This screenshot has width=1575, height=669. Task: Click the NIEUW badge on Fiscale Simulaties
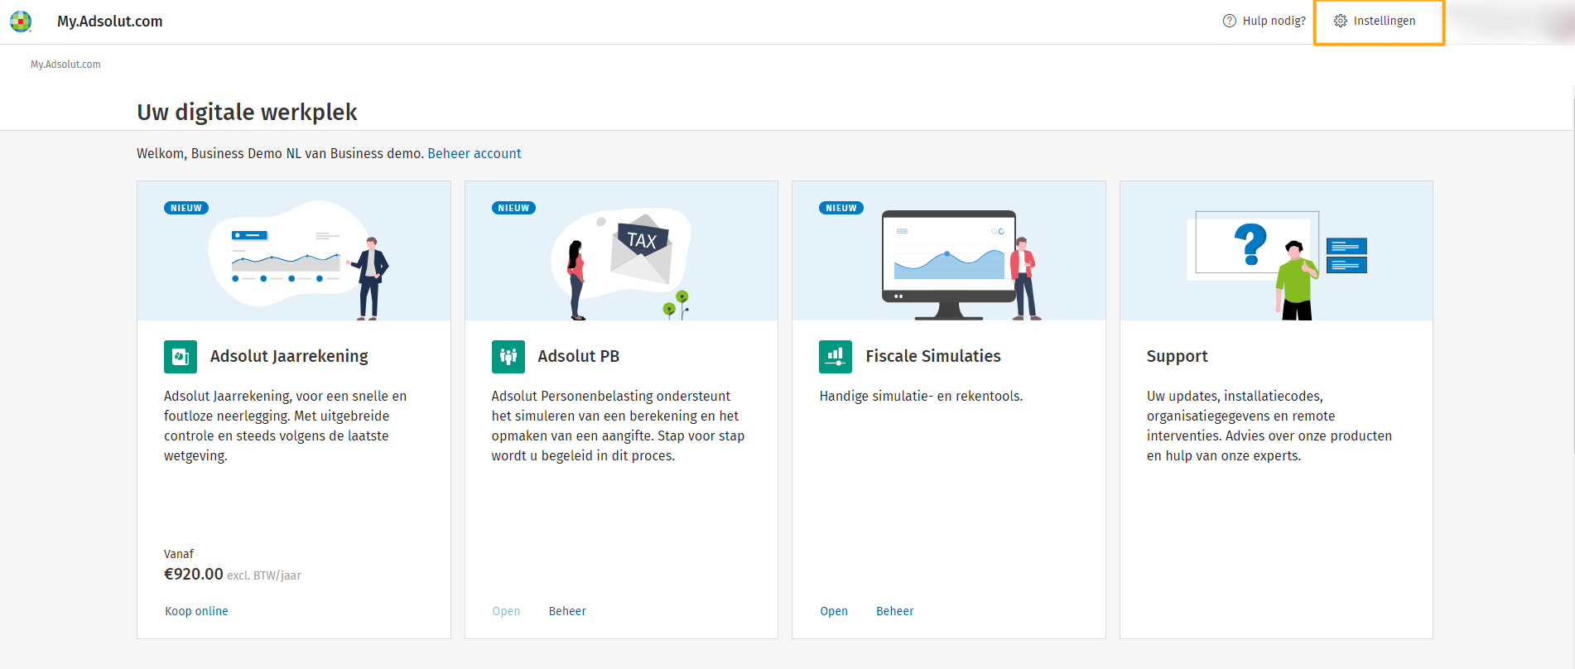pyautogui.click(x=841, y=208)
